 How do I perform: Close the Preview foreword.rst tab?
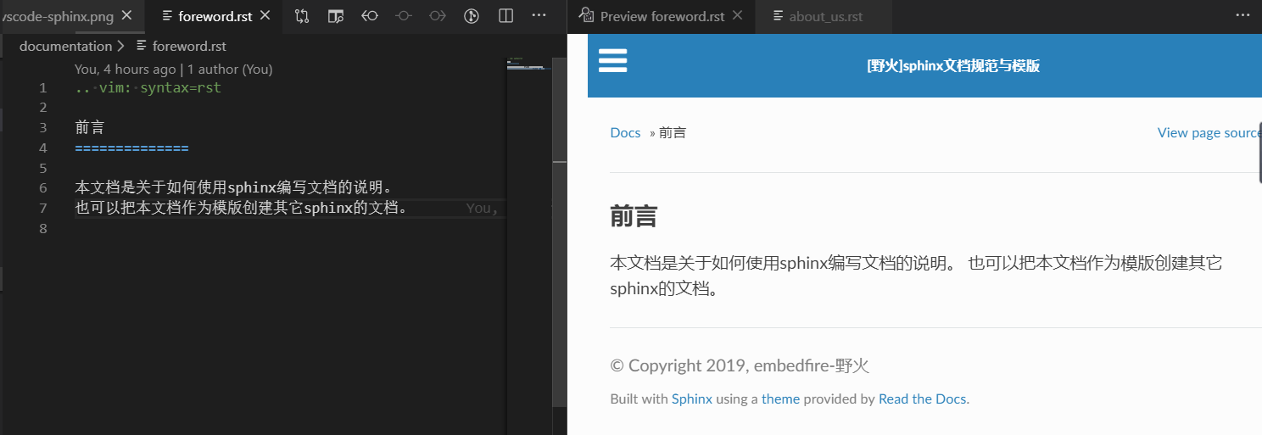737,16
